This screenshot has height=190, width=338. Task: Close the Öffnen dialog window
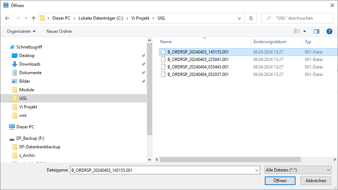tap(332, 5)
